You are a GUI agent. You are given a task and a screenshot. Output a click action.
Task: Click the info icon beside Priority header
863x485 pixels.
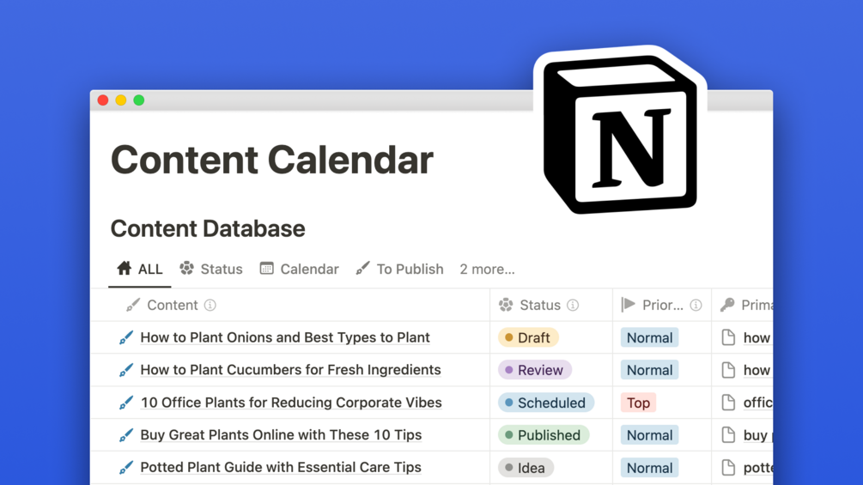pyautogui.click(x=696, y=306)
